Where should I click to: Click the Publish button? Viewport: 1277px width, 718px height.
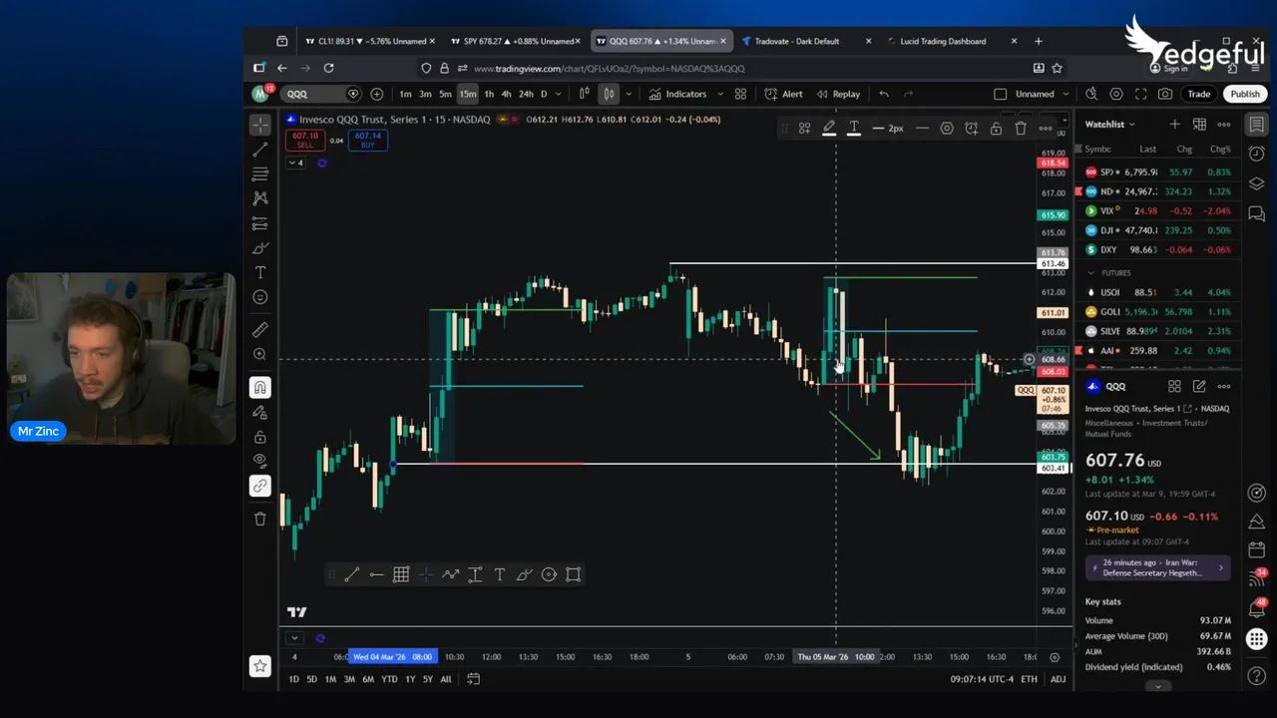(1245, 94)
